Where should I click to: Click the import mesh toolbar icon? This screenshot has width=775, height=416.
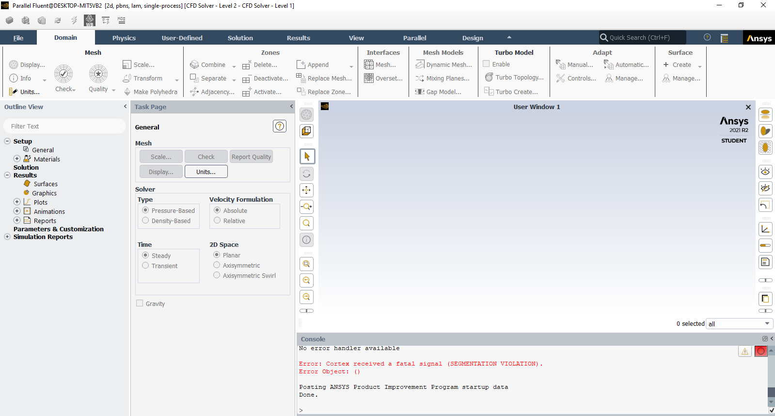tap(26, 20)
